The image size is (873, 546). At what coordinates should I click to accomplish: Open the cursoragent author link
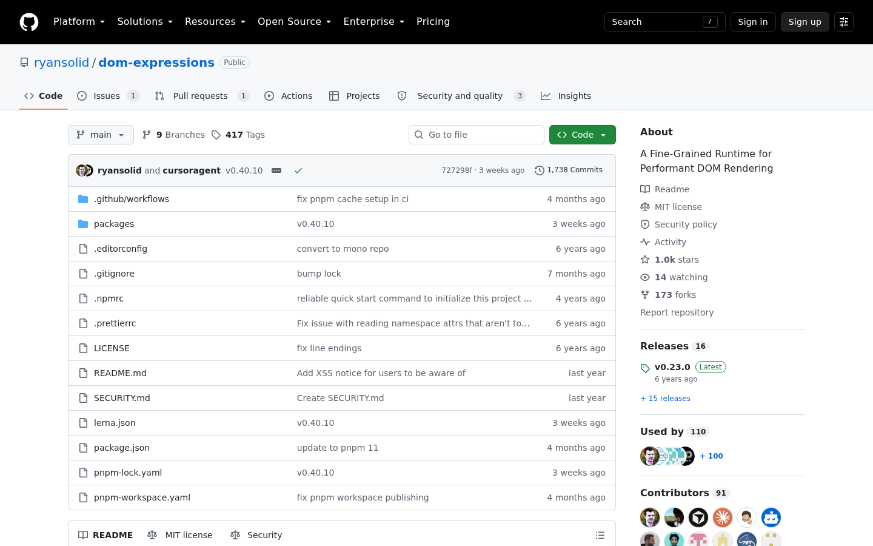192,170
